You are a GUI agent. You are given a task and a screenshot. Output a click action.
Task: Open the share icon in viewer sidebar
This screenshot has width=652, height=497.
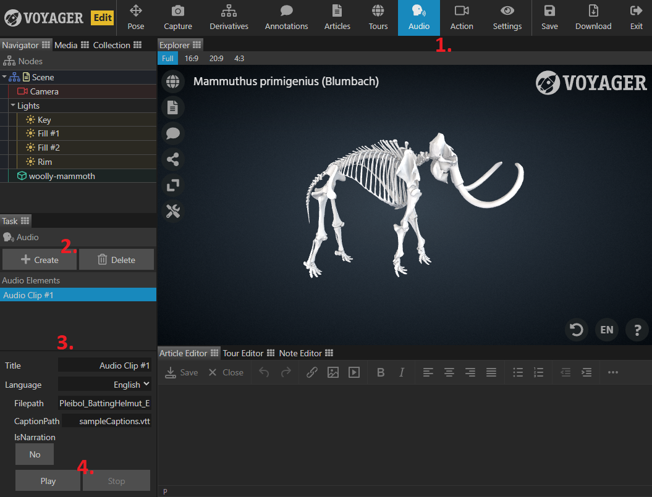172,160
